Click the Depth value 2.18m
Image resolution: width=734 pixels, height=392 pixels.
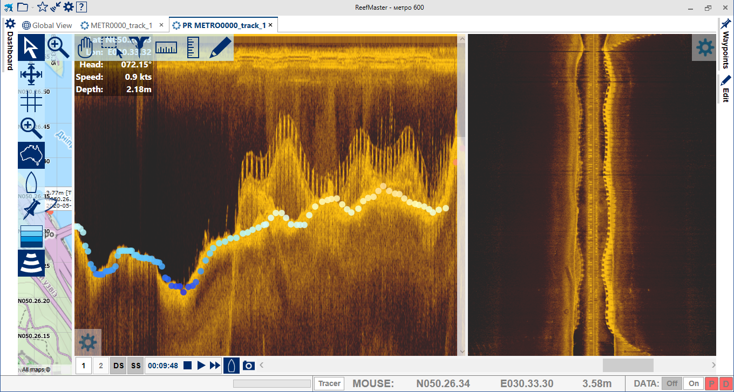coord(139,90)
